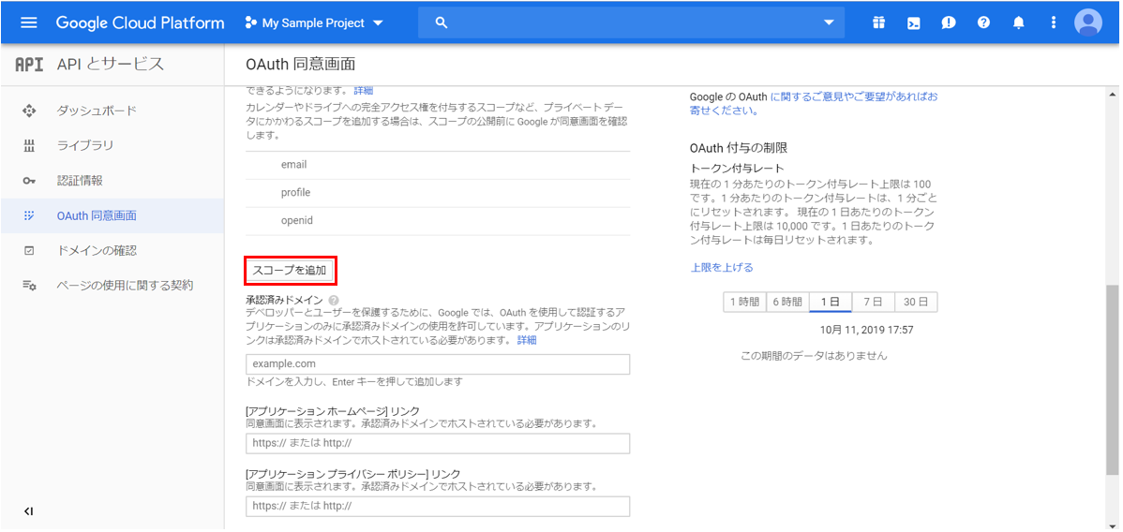
Task: Go to ライブラリ page
Action: click(x=85, y=146)
